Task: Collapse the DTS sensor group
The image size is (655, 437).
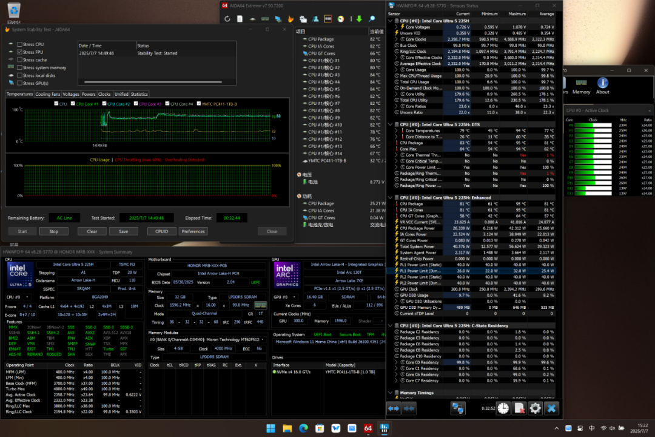Action: (x=391, y=124)
